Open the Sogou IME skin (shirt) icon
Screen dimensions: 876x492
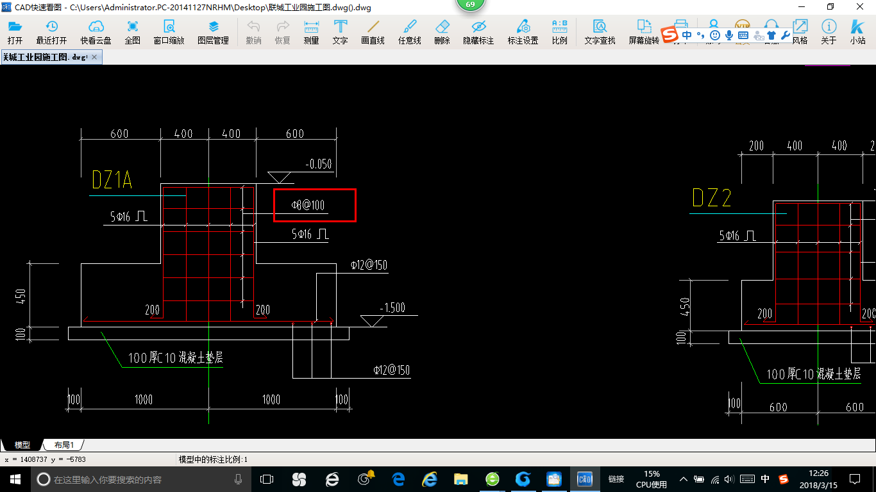771,35
